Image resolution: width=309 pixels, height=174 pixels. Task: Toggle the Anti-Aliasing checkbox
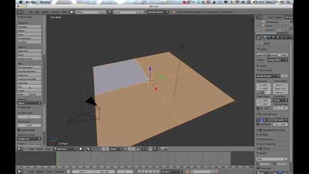pyautogui.click(x=261, y=114)
